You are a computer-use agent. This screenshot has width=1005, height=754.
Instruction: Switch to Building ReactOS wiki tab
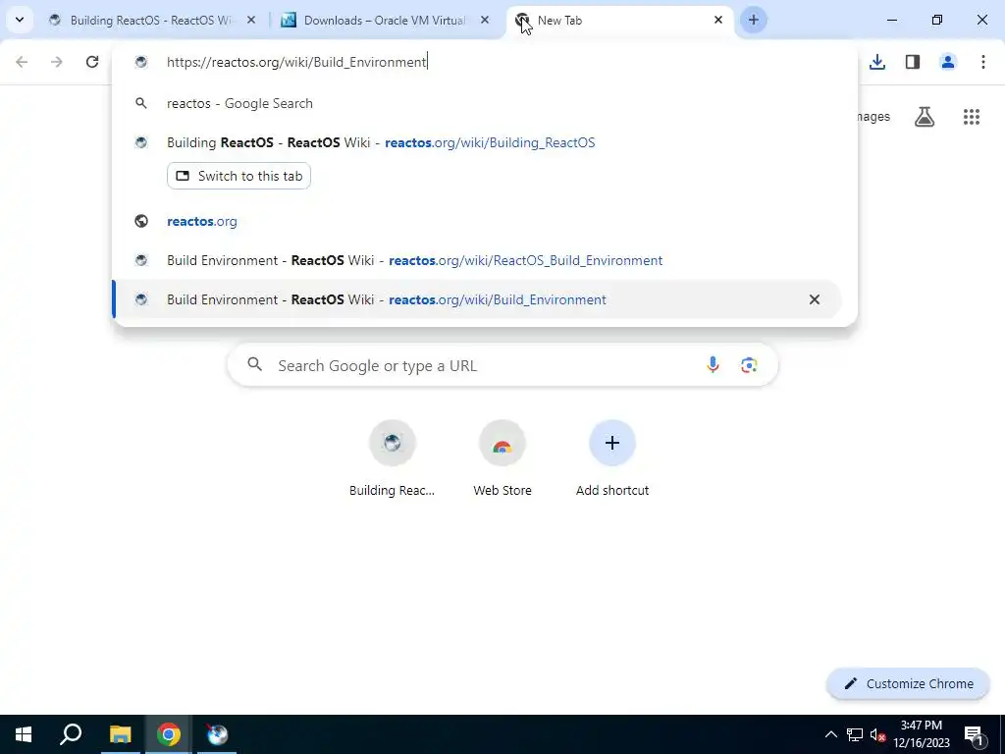point(152,20)
